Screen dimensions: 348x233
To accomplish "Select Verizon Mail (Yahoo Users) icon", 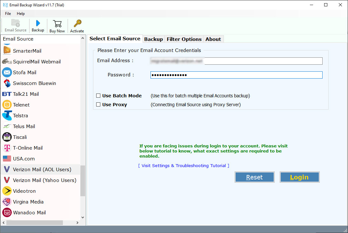I will click(x=7, y=180).
